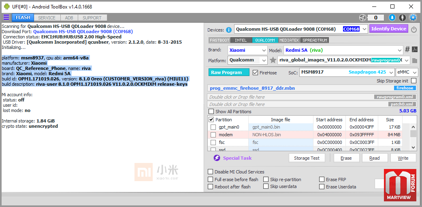Enable Reboot after flash
The width and height of the screenshot is (422, 207).
pos(210,186)
